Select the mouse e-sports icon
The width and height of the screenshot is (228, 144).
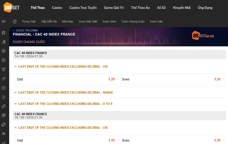[4, 79]
